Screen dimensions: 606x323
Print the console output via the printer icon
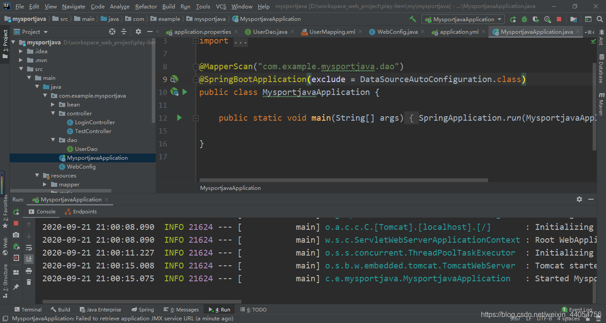click(29, 271)
